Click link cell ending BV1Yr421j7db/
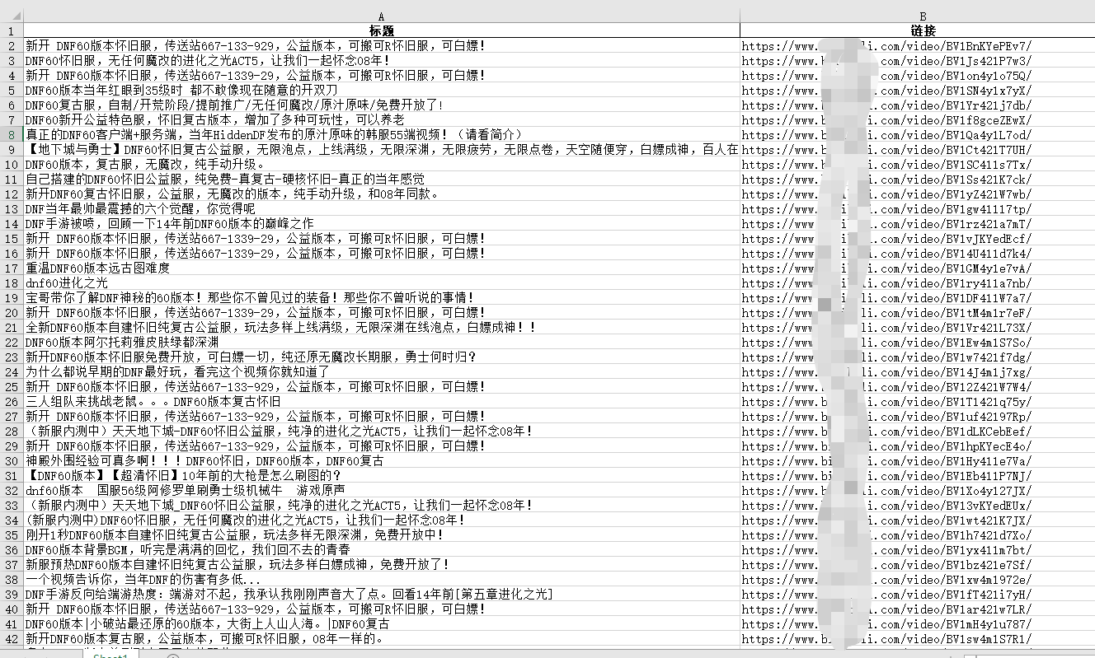This screenshot has width=1095, height=658. [917, 105]
